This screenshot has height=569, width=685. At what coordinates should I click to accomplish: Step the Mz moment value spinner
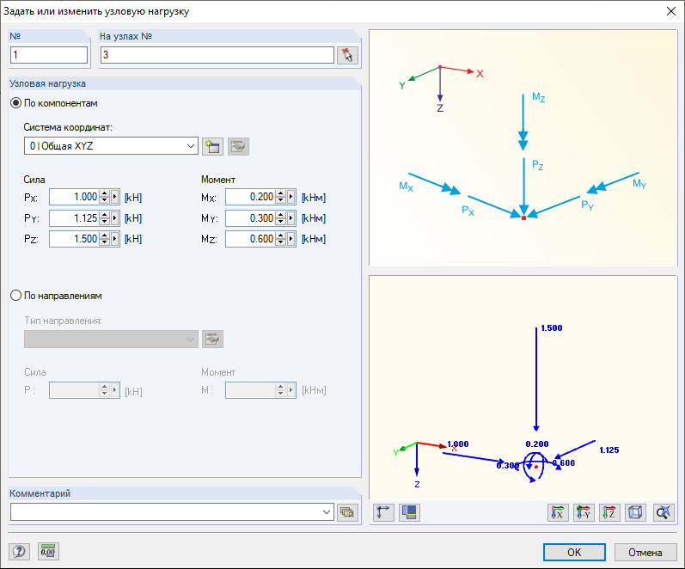pyautogui.click(x=281, y=239)
